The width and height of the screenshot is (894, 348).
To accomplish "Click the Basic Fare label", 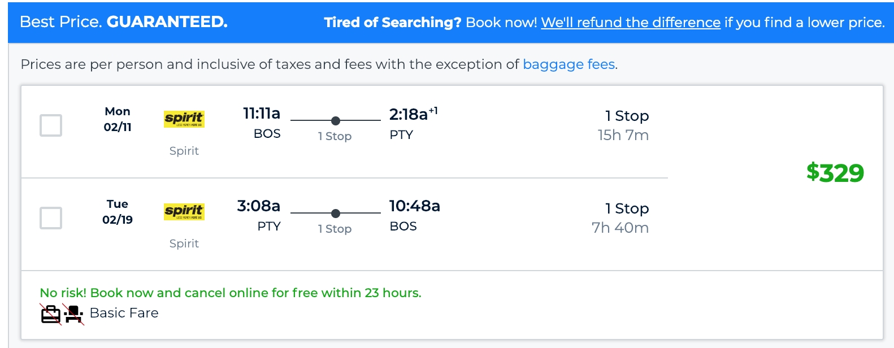I will [x=124, y=313].
